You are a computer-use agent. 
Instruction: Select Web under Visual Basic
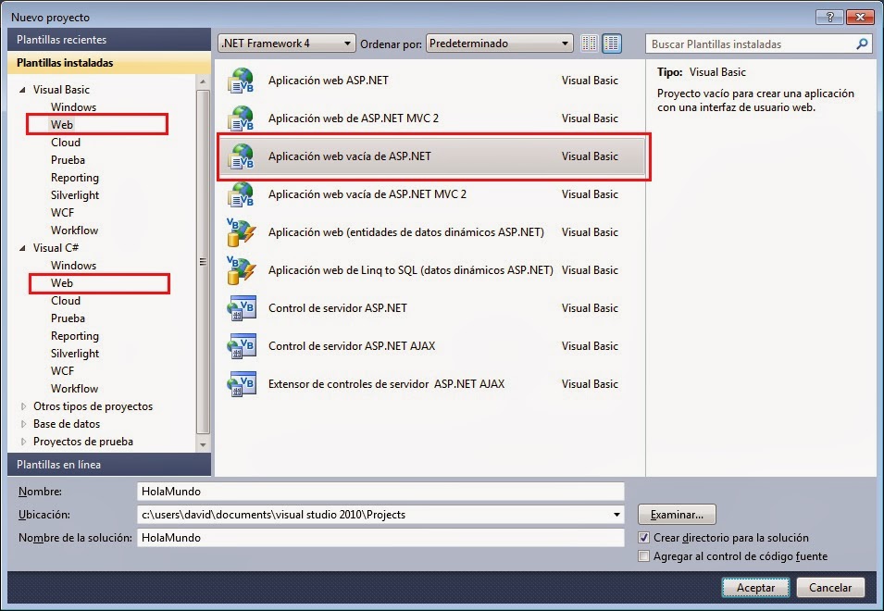pos(62,125)
